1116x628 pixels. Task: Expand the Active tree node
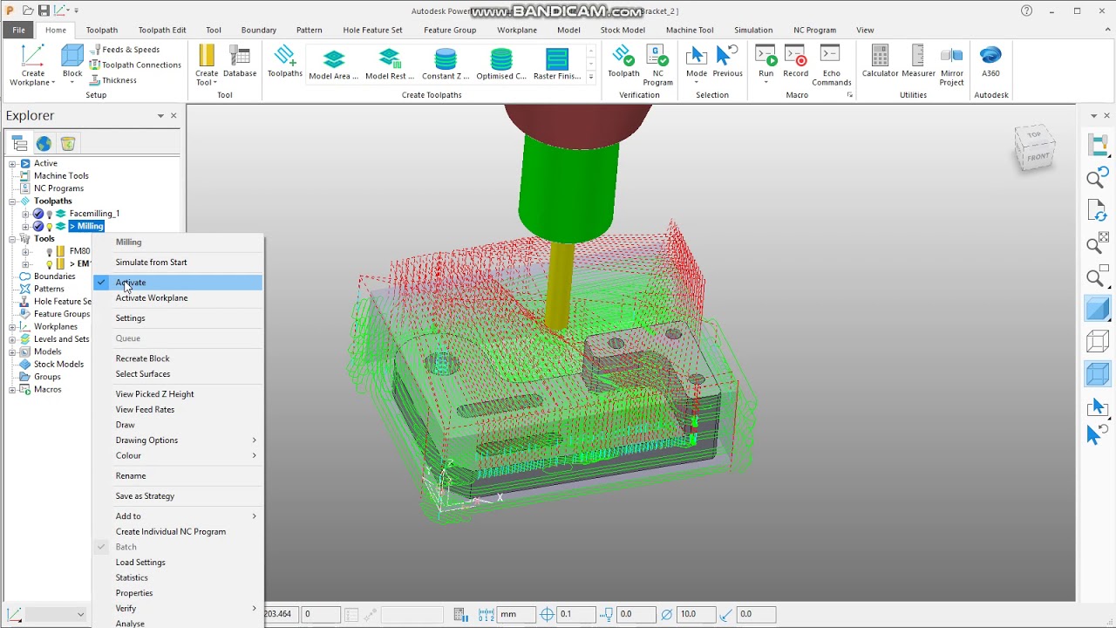coord(13,164)
